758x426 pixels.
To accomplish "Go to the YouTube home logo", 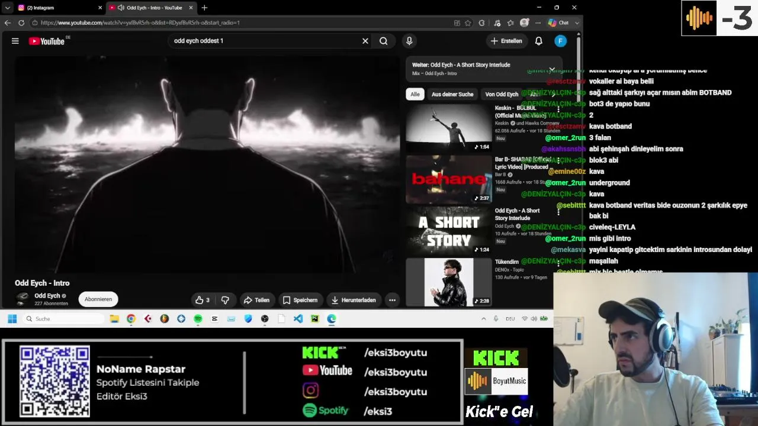I will tap(47, 41).
